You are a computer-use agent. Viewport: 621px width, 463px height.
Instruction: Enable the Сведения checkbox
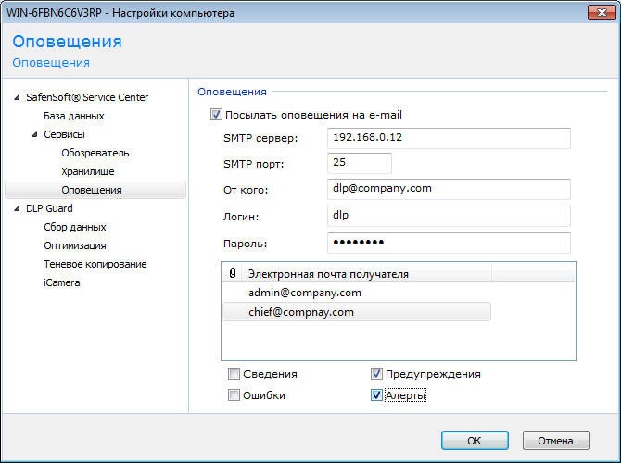(234, 374)
